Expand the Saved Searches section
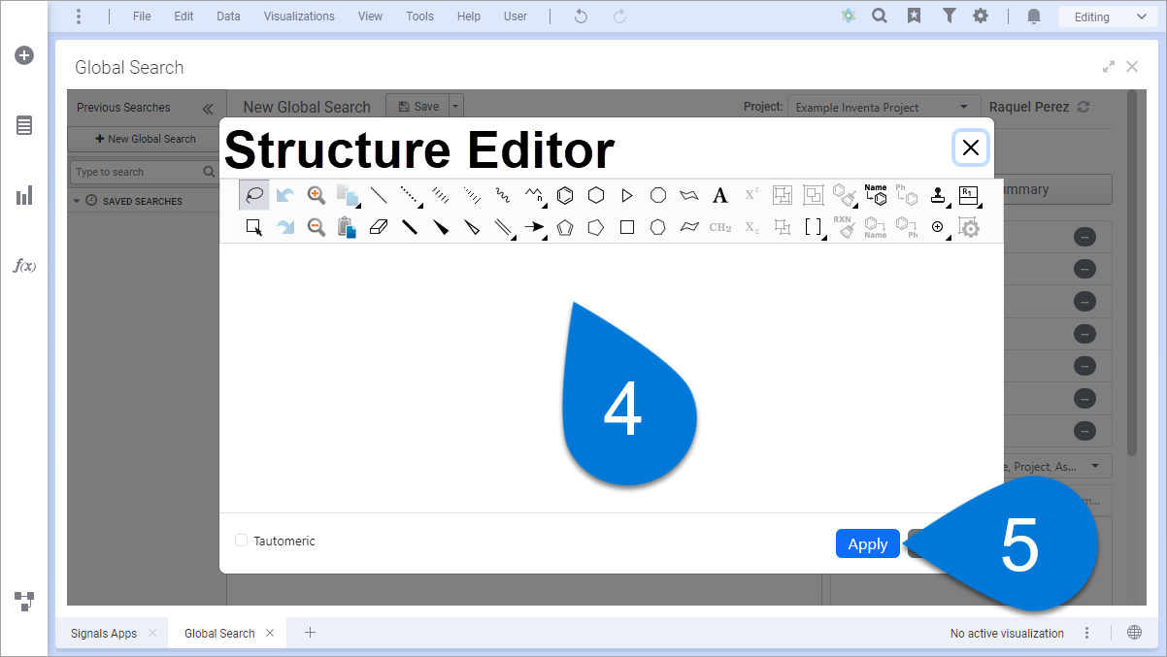Screen dimensions: 1167x657 click(77, 201)
